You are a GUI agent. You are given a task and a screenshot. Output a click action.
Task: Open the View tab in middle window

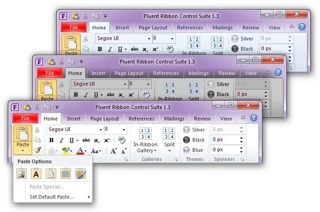(x=250, y=73)
